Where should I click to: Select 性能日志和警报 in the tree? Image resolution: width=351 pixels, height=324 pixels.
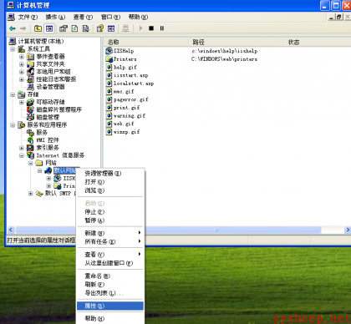coord(56,79)
